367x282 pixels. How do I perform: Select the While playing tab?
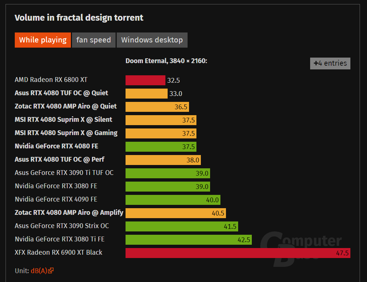pos(42,40)
